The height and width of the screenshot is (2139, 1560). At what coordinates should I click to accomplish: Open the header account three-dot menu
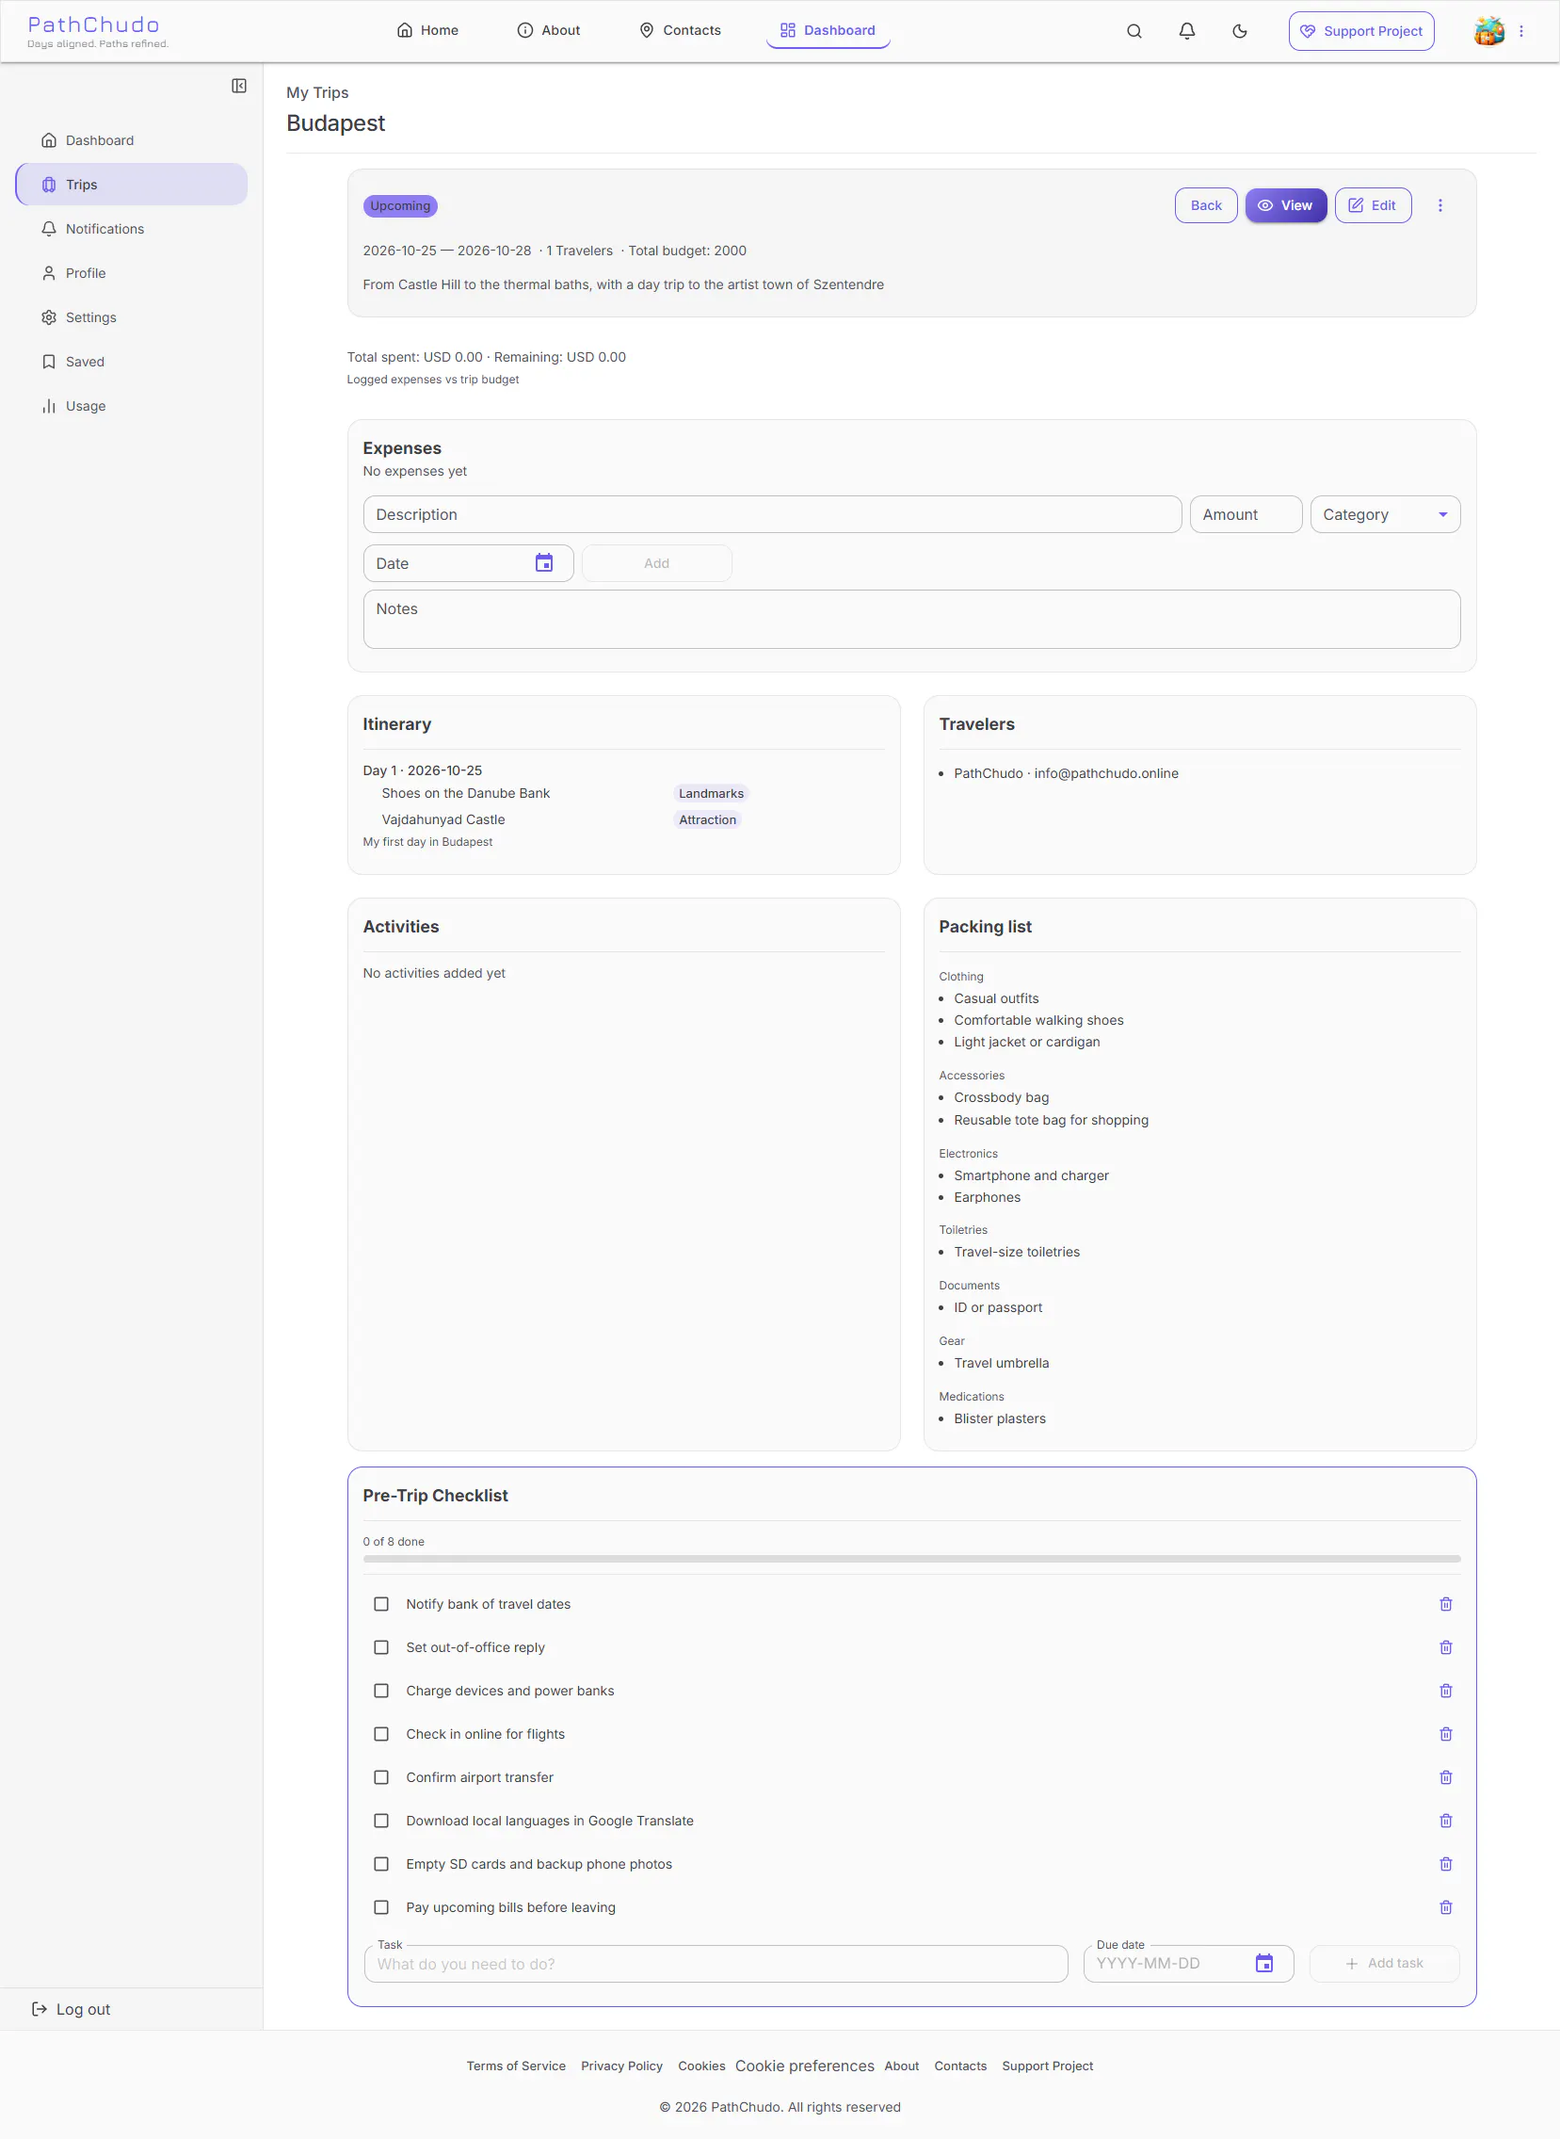click(1521, 31)
